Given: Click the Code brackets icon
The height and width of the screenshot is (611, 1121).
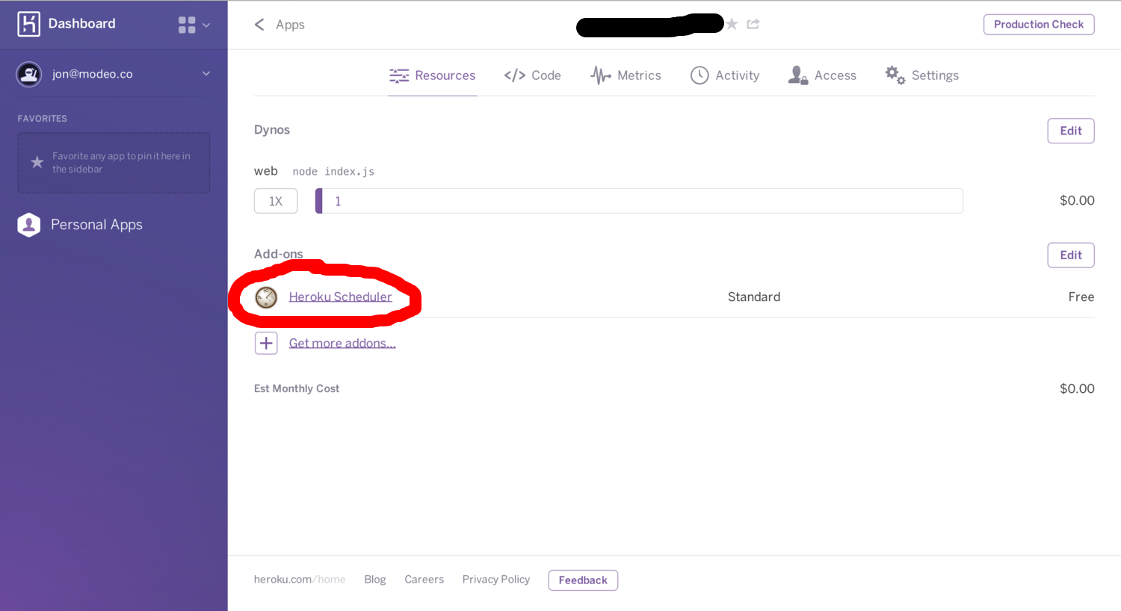Looking at the screenshot, I should pyautogui.click(x=514, y=75).
